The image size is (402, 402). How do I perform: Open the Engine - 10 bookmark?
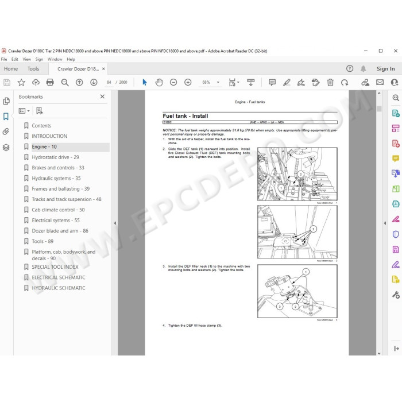(x=44, y=146)
